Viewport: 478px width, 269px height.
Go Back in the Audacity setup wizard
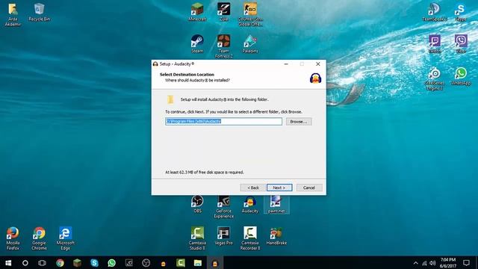252,188
